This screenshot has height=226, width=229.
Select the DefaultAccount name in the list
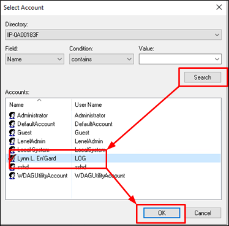[36, 124]
